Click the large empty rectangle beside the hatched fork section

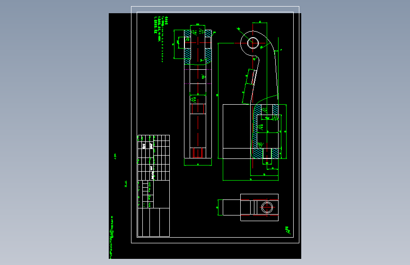(x=236, y=126)
